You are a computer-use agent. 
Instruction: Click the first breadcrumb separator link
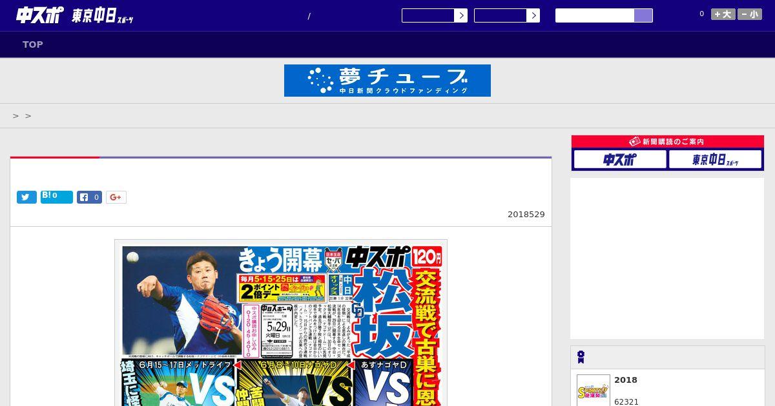pos(15,116)
